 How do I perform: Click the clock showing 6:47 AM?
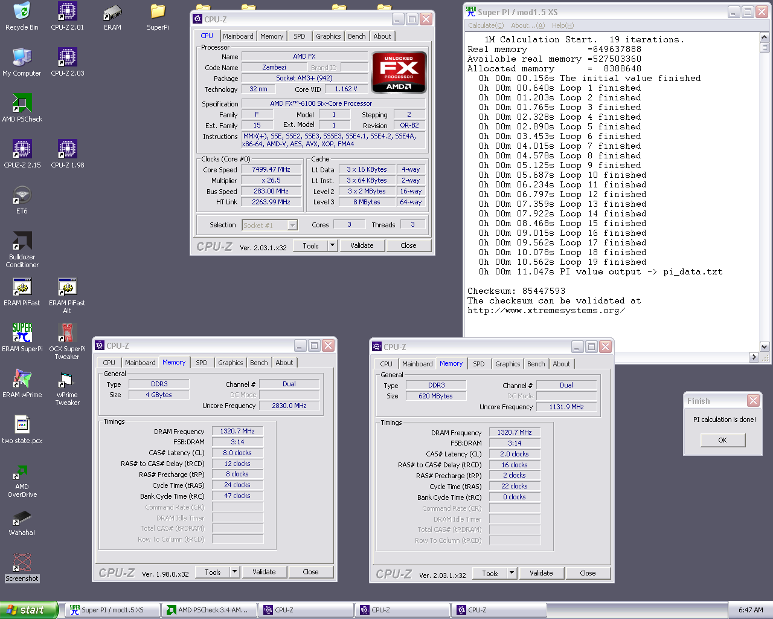tap(750, 611)
